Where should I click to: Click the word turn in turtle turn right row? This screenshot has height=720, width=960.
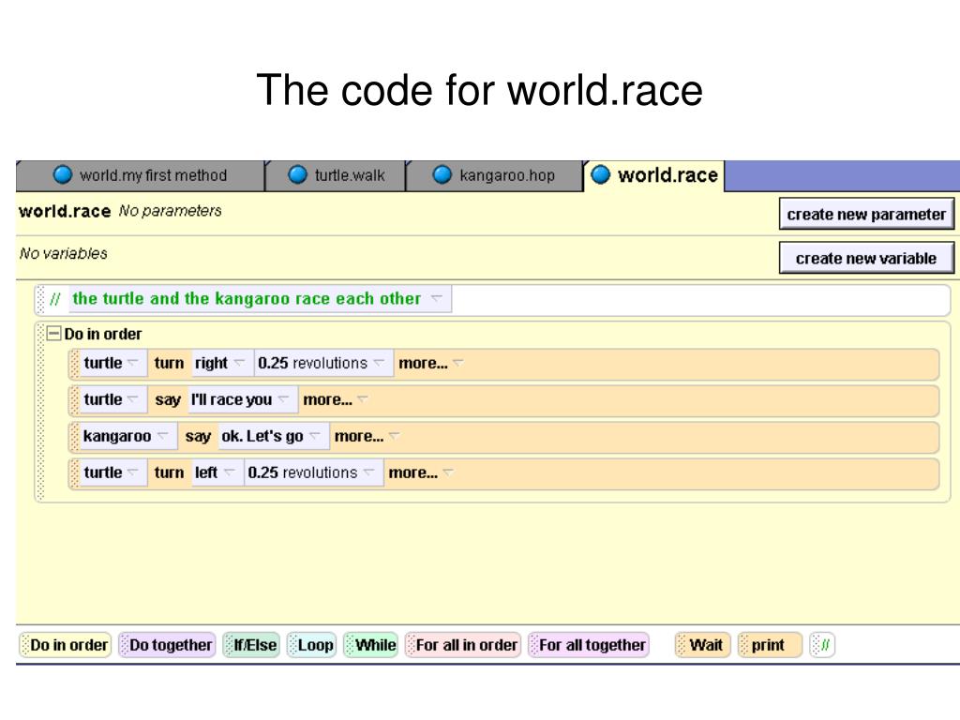coord(169,363)
